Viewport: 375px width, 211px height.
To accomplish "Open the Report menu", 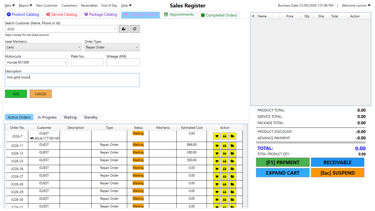I will pos(25,6).
